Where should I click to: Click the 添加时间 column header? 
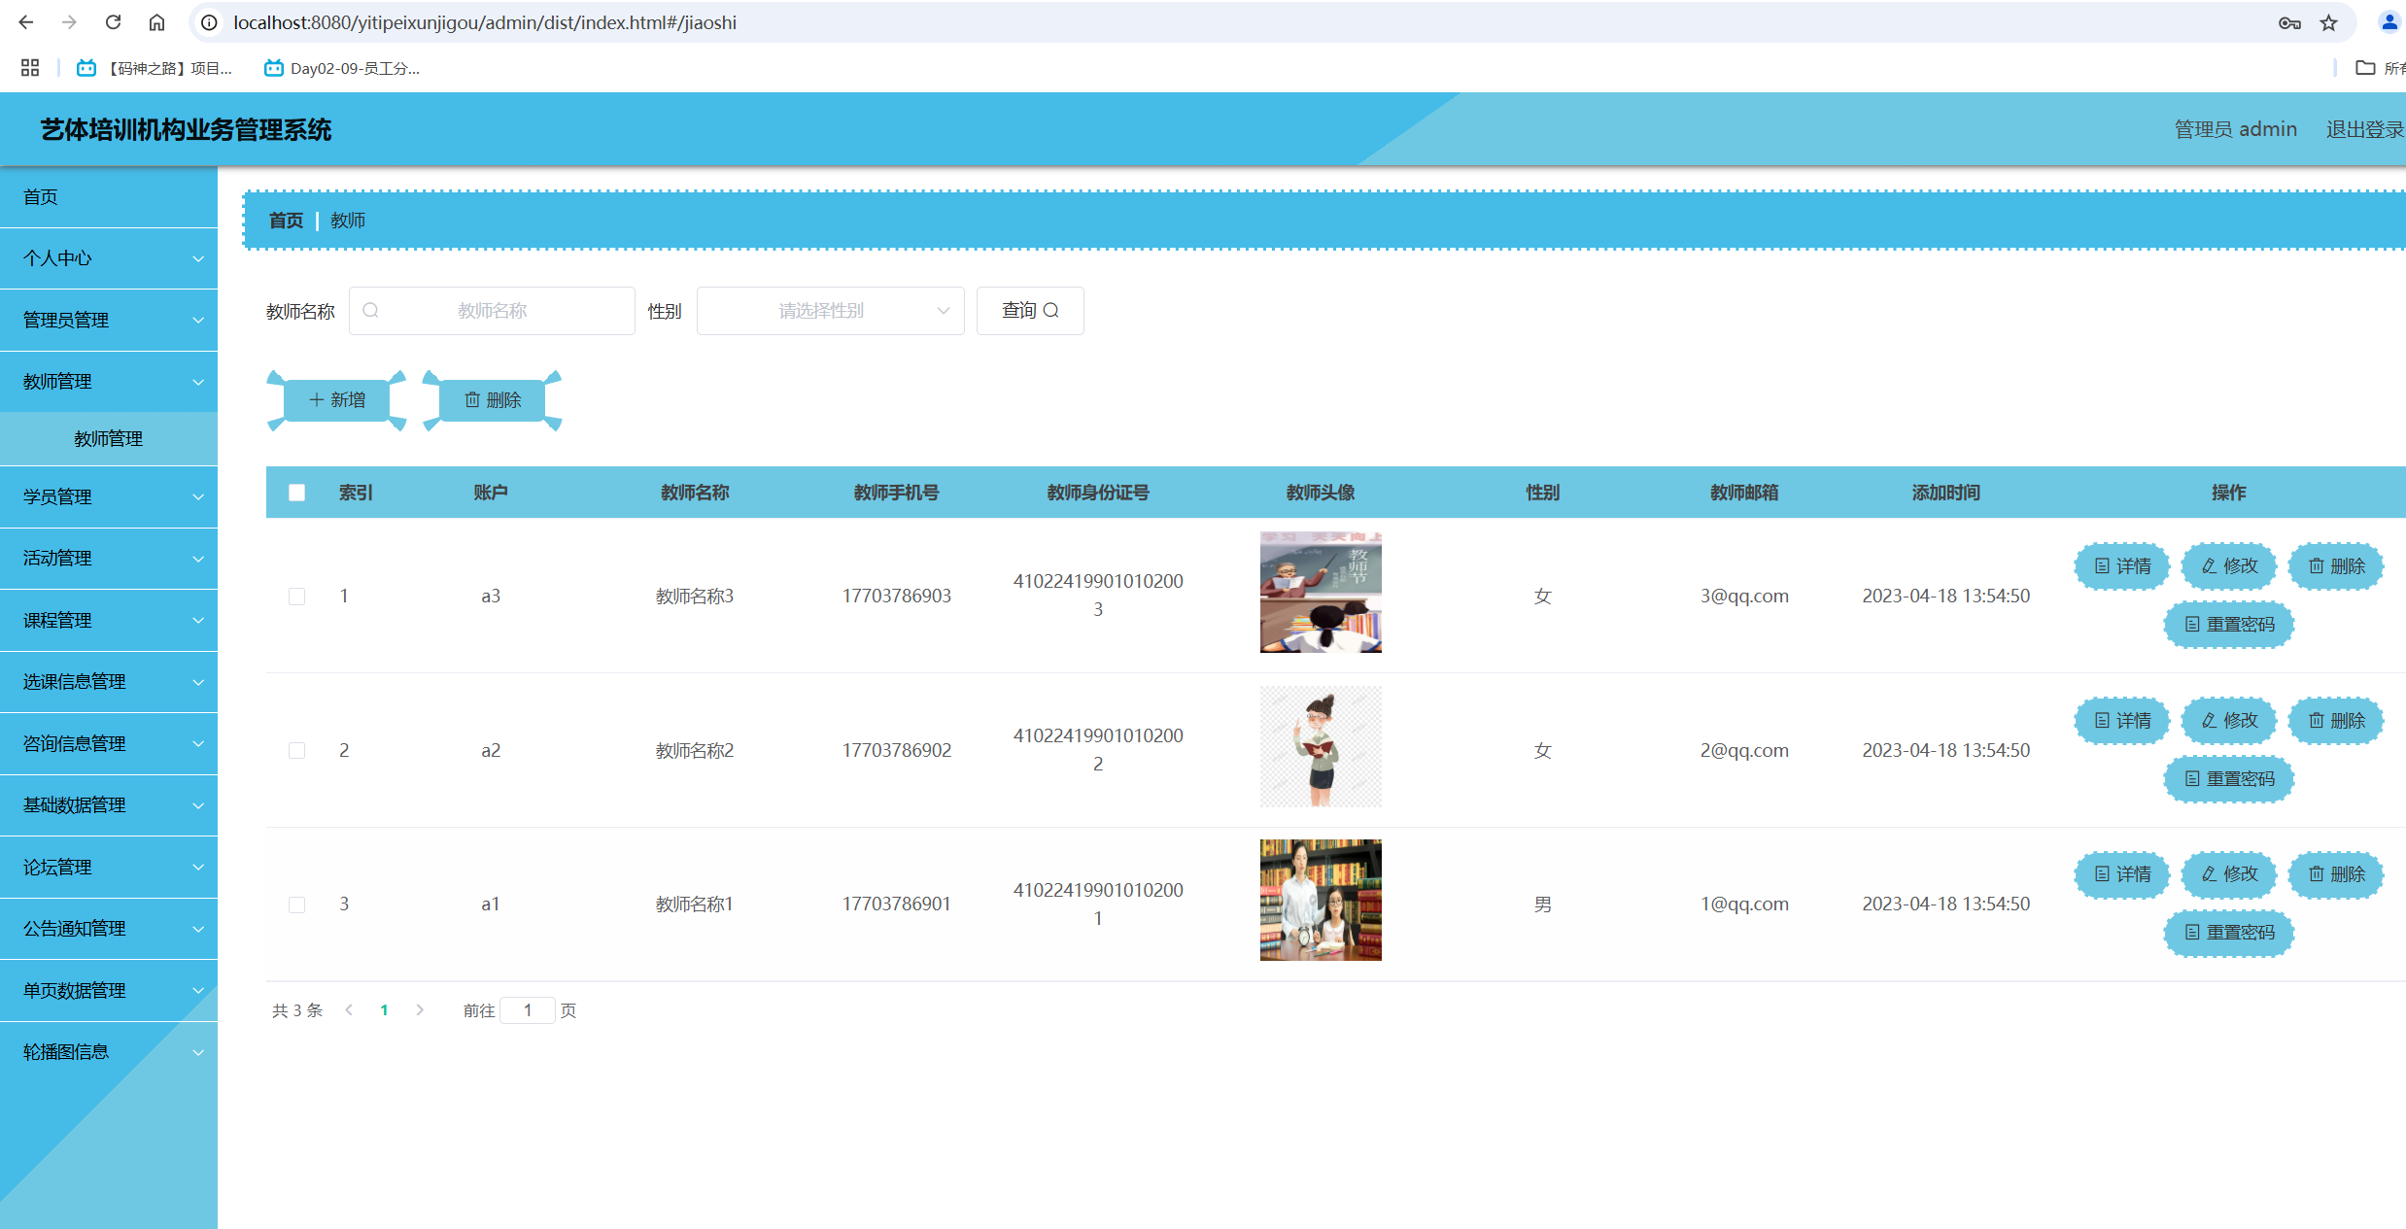[x=1946, y=493]
